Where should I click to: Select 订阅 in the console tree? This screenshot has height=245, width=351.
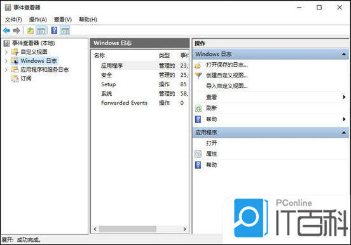(26, 79)
